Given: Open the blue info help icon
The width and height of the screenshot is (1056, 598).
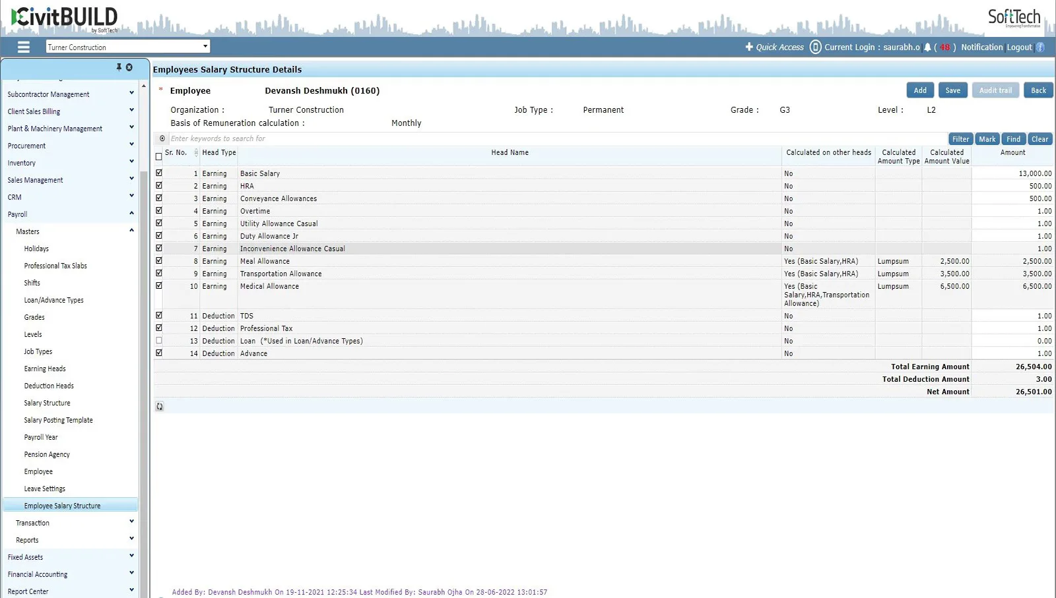Looking at the screenshot, I should [x=1040, y=47].
